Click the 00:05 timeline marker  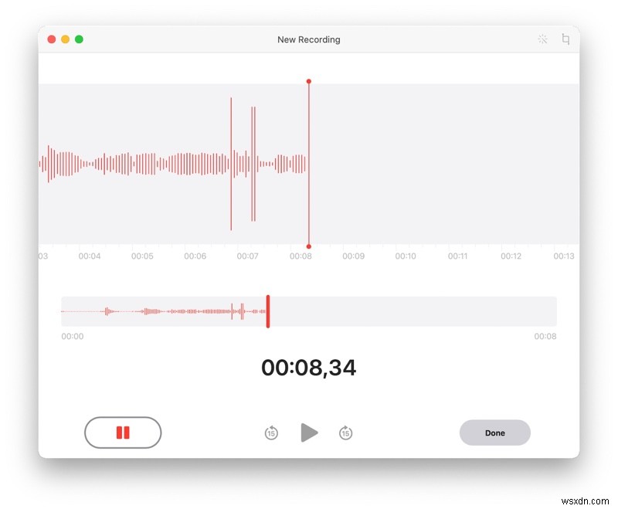(142, 256)
